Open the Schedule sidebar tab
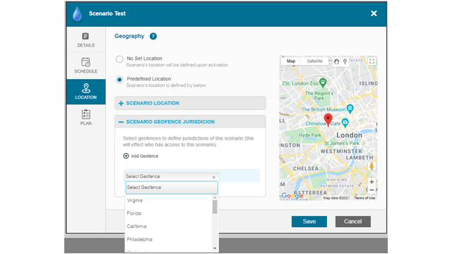The width and height of the screenshot is (452, 254). [86, 66]
